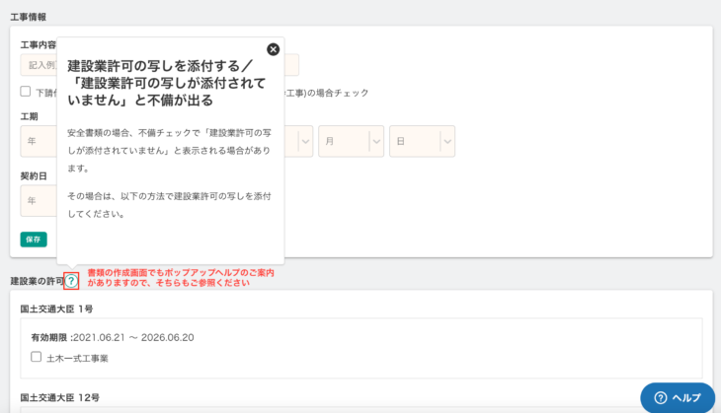Click the 工事情報 section heading
Screen dimensions: 721x413
tap(29, 17)
